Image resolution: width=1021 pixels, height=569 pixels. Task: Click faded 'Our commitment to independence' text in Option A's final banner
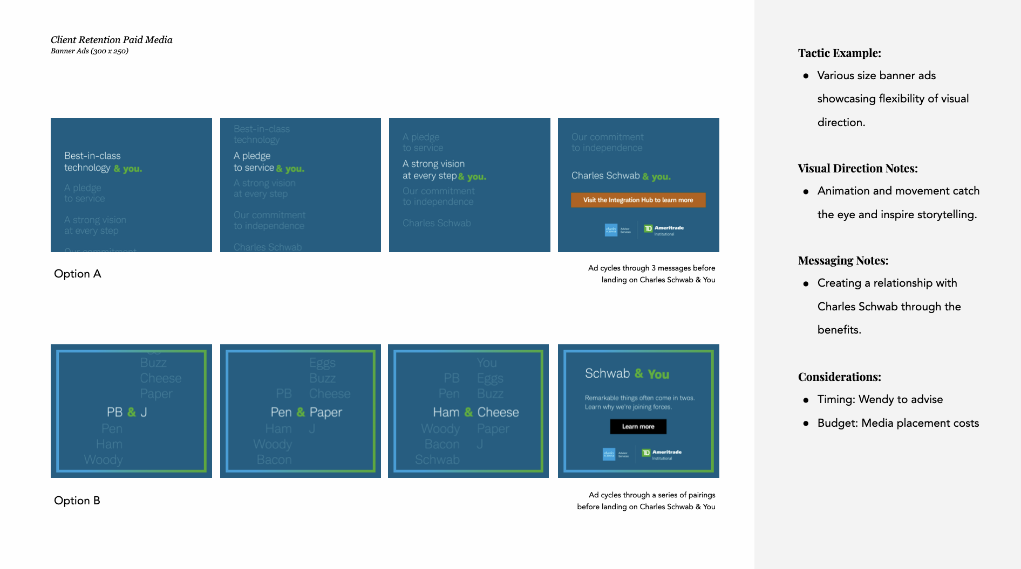pyautogui.click(x=608, y=142)
